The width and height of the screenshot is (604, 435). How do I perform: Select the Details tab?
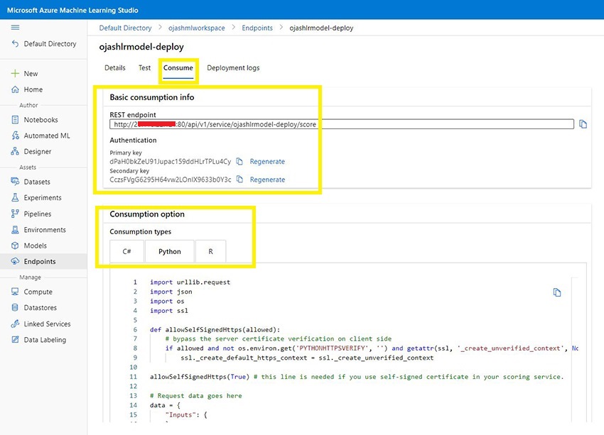(115, 68)
